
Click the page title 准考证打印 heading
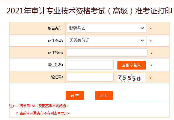87,11
